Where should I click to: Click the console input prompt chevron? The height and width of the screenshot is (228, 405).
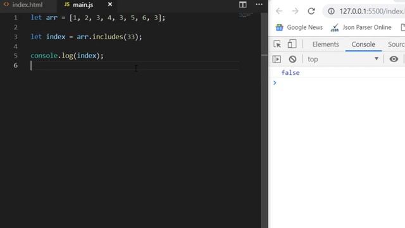(x=275, y=83)
